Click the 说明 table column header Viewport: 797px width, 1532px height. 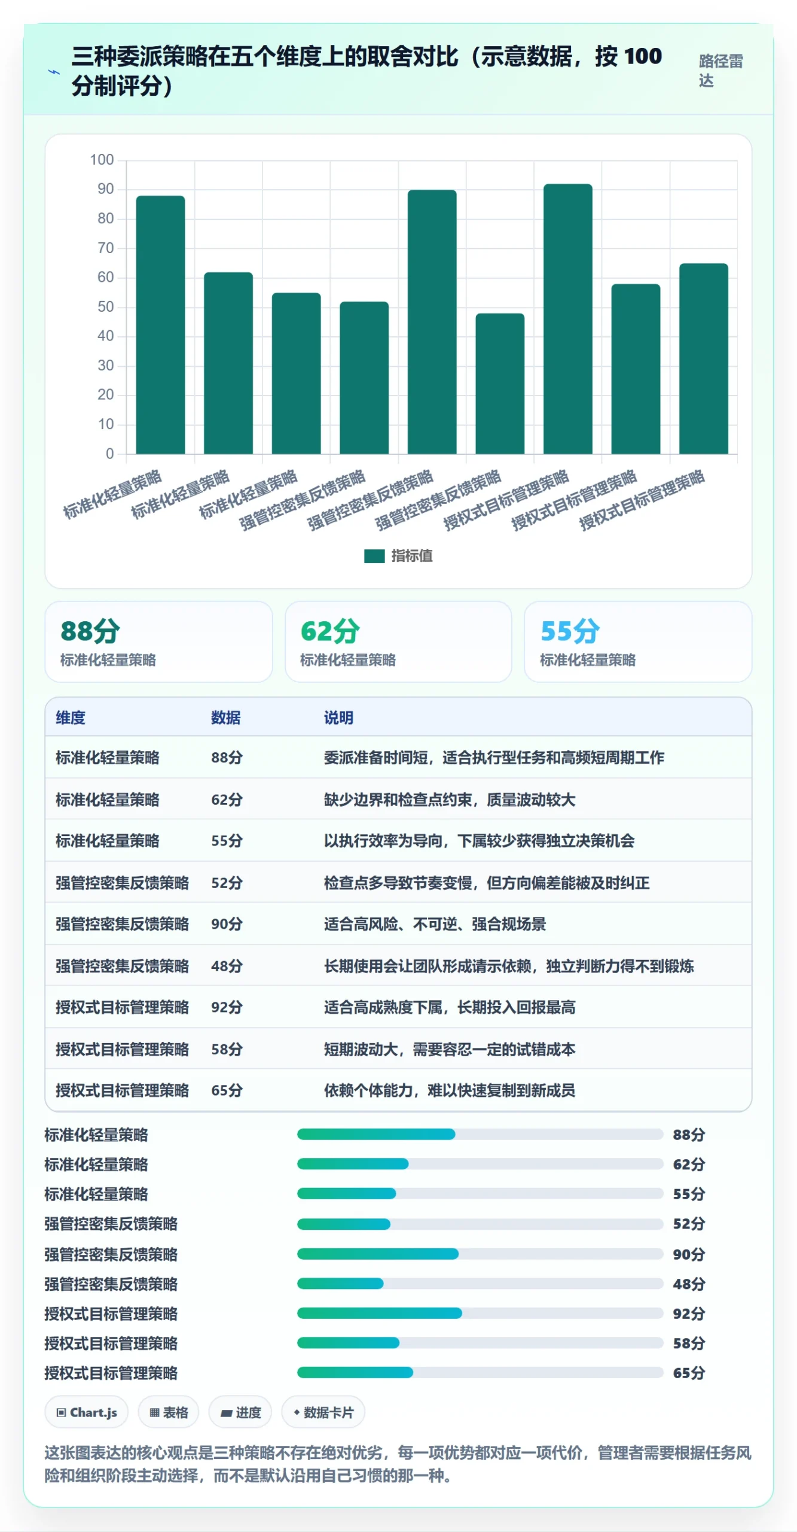[338, 718]
